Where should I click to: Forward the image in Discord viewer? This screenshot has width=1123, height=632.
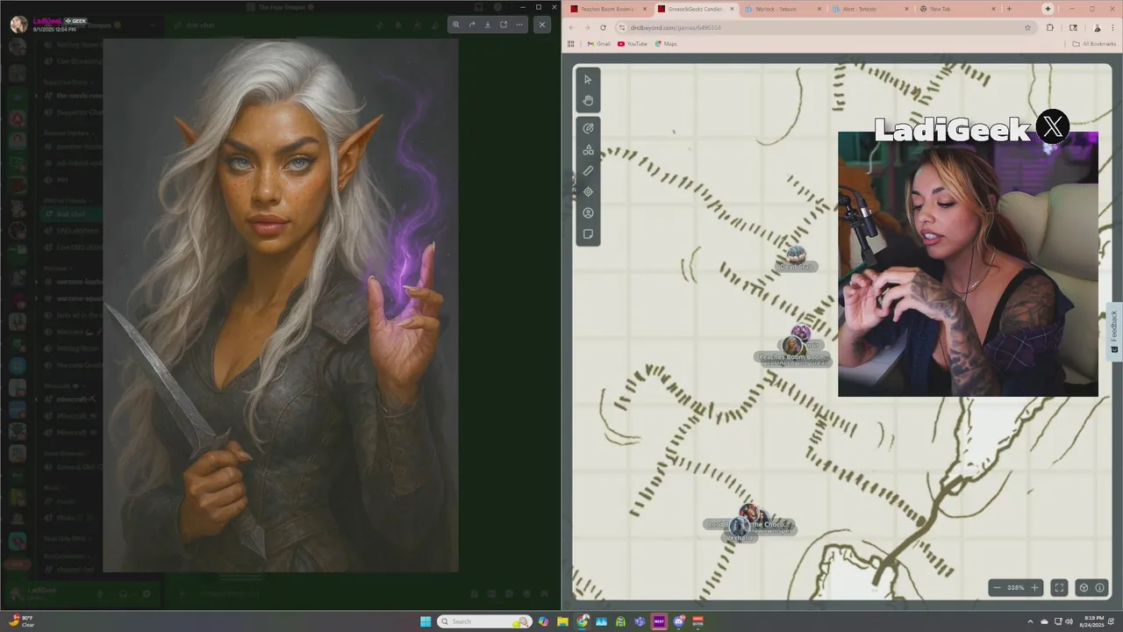point(472,25)
